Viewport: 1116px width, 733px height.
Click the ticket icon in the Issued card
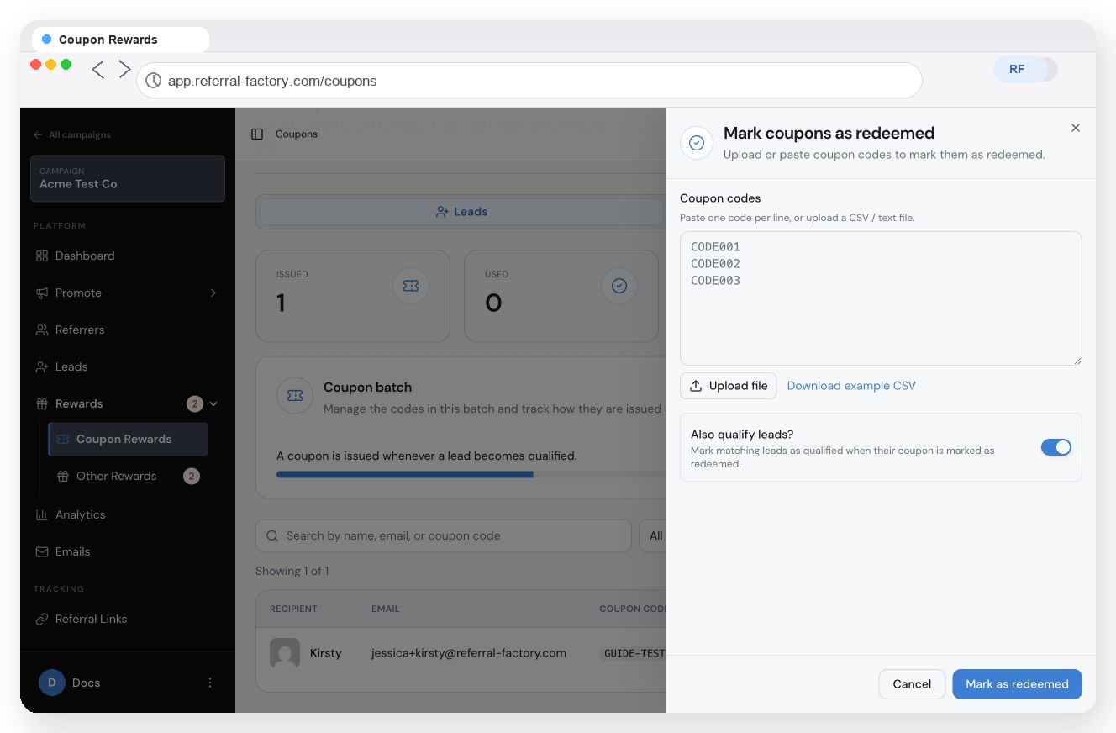point(411,286)
